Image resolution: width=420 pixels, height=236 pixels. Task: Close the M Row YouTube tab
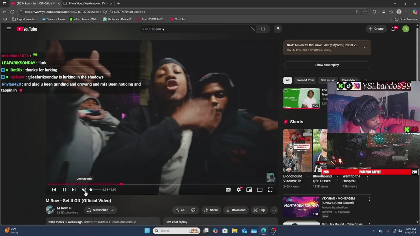[59, 4]
